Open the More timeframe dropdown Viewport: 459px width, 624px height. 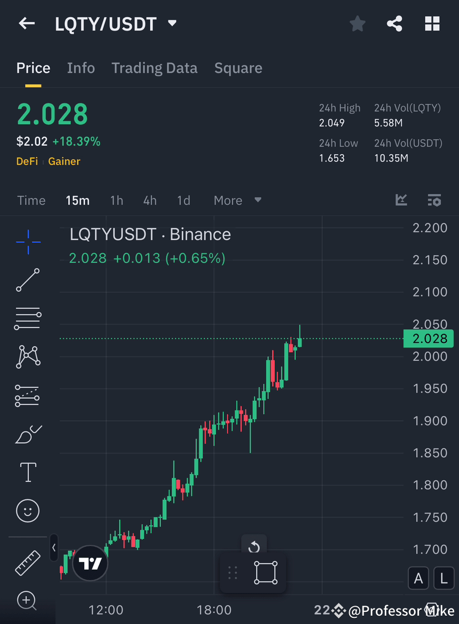pos(237,200)
